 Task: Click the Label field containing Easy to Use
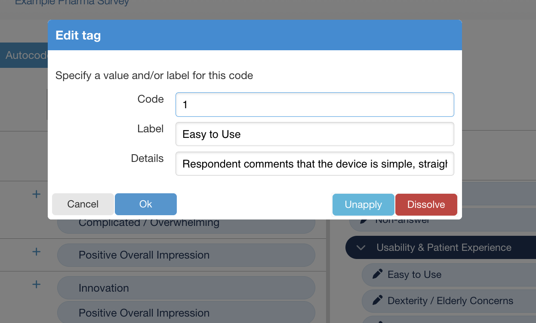click(x=315, y=134)
